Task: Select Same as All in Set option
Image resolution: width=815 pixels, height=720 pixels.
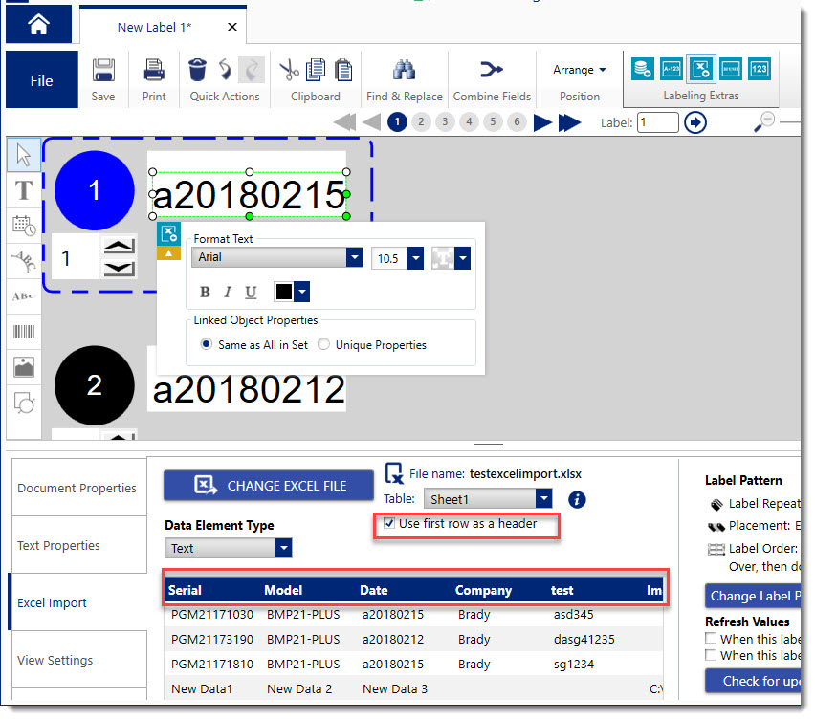Action: pyautogui.click(x=207, y=345)
